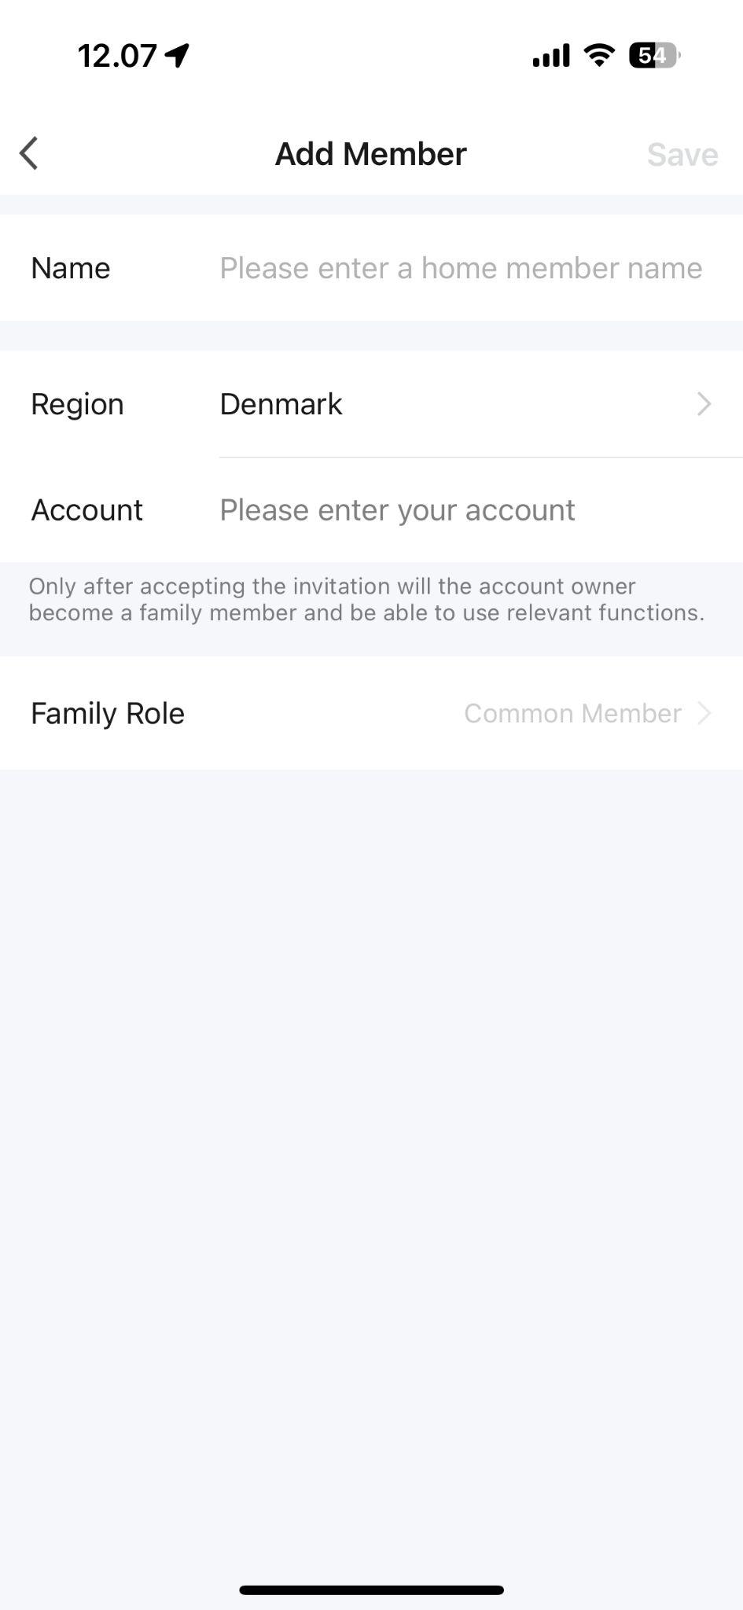Image resolution: width=743 pixels, height=1610 pixels.
Task: Tap the Save button
Action: 682,155
